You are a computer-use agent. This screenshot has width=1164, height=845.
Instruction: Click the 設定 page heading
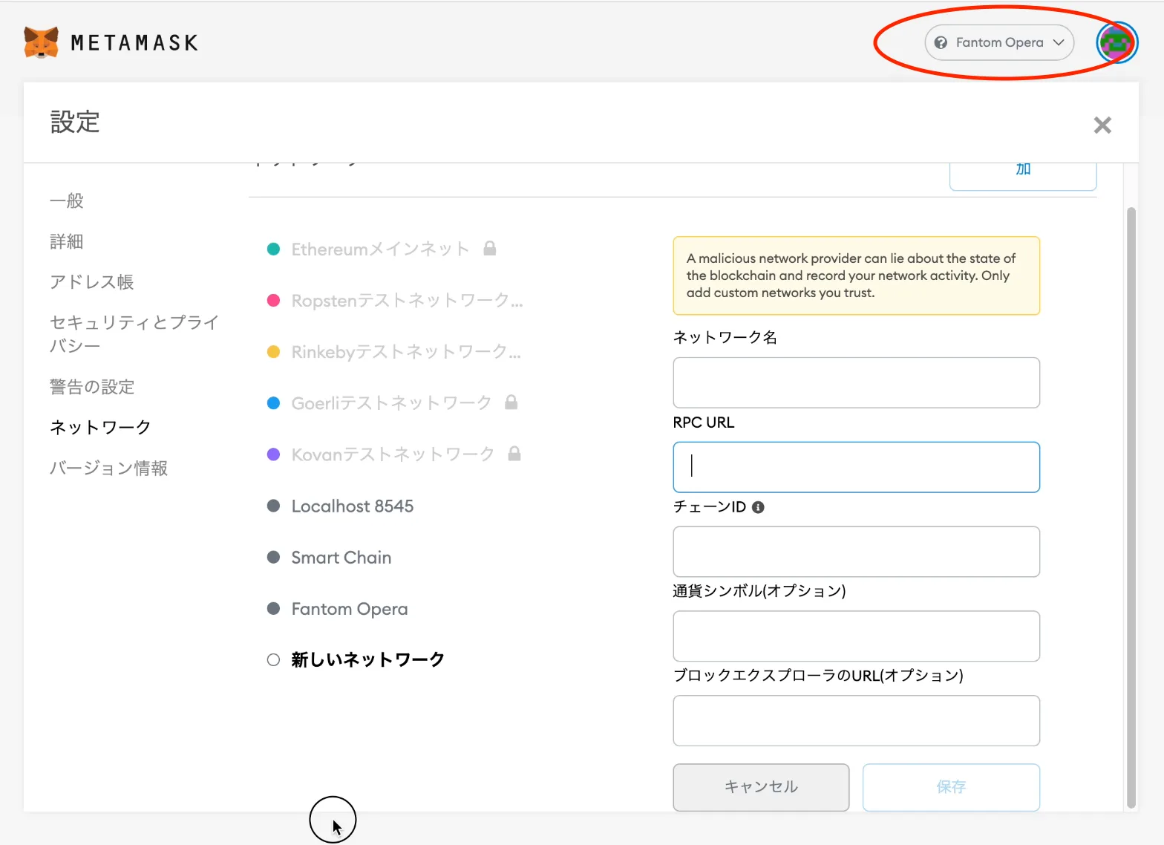click(x=75, y=122)
